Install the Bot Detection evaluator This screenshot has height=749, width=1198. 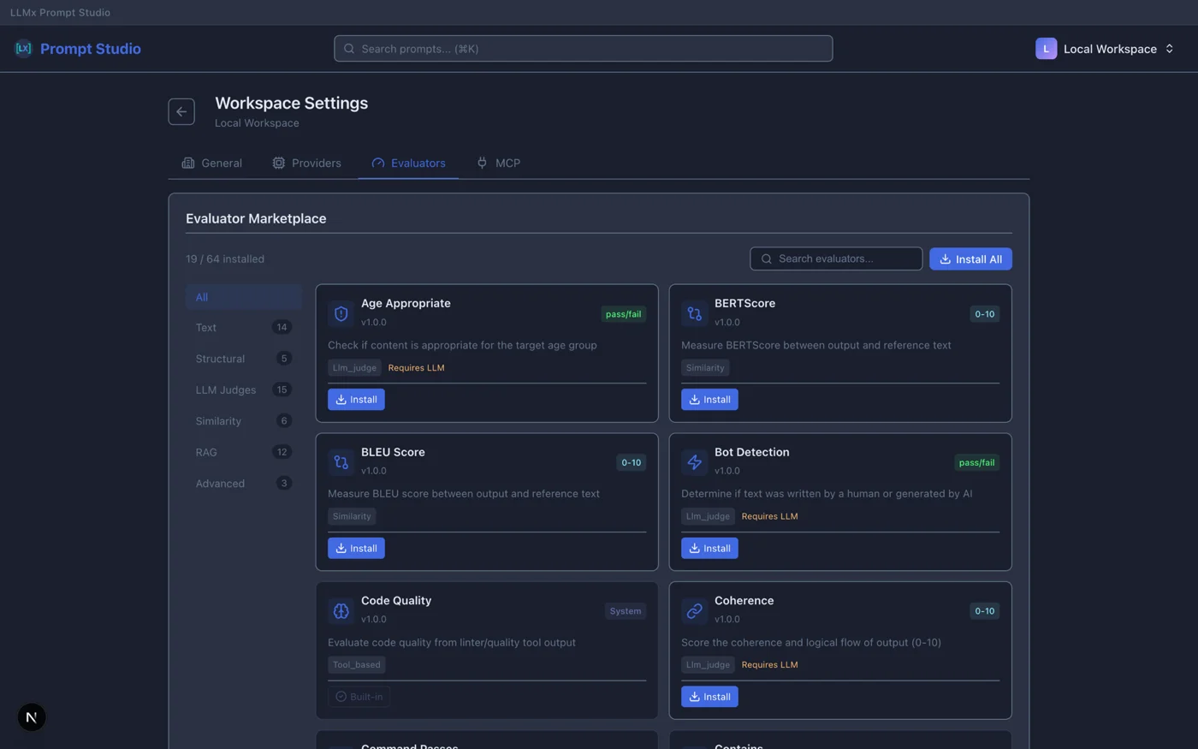709,548
